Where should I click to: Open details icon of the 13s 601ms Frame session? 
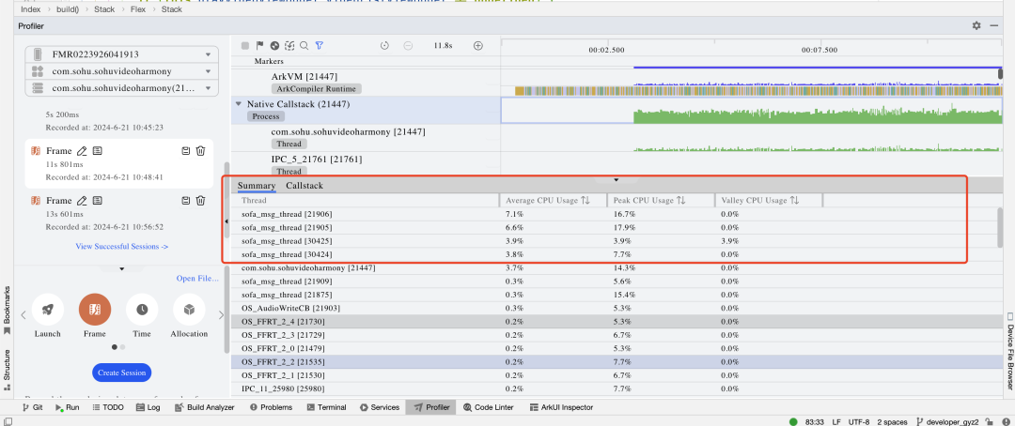[97, 201]
